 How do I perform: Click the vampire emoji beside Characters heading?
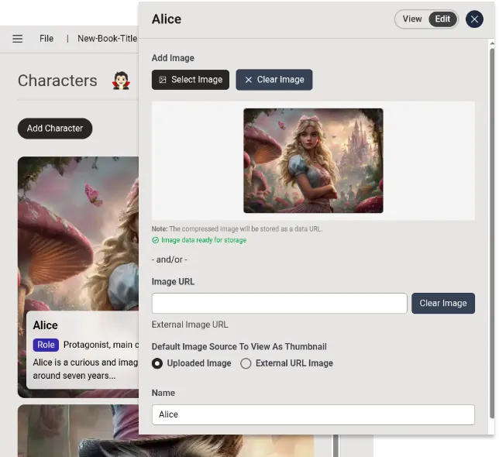(x=121, y=81)
